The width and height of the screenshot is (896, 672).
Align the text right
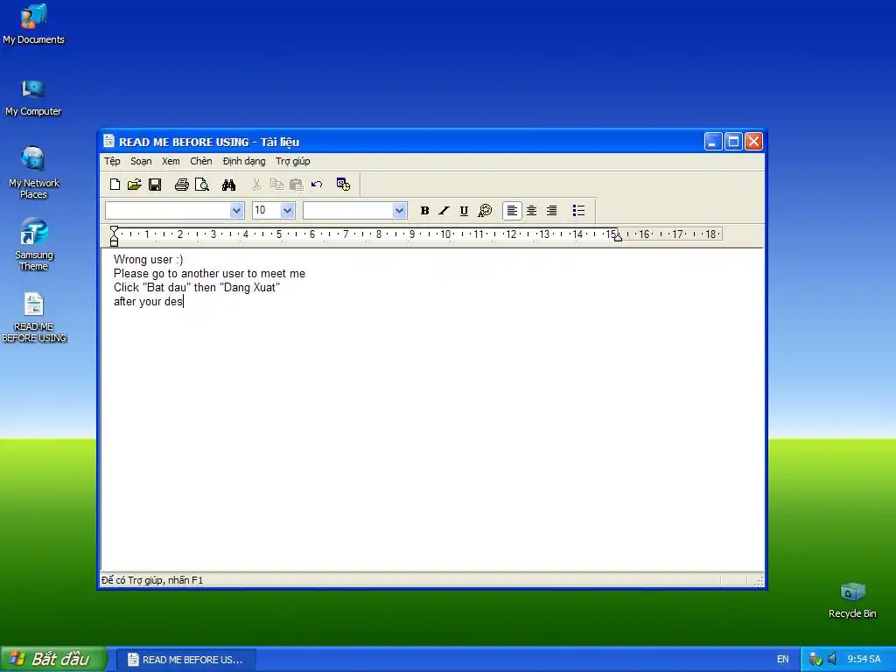coord(551,211)
